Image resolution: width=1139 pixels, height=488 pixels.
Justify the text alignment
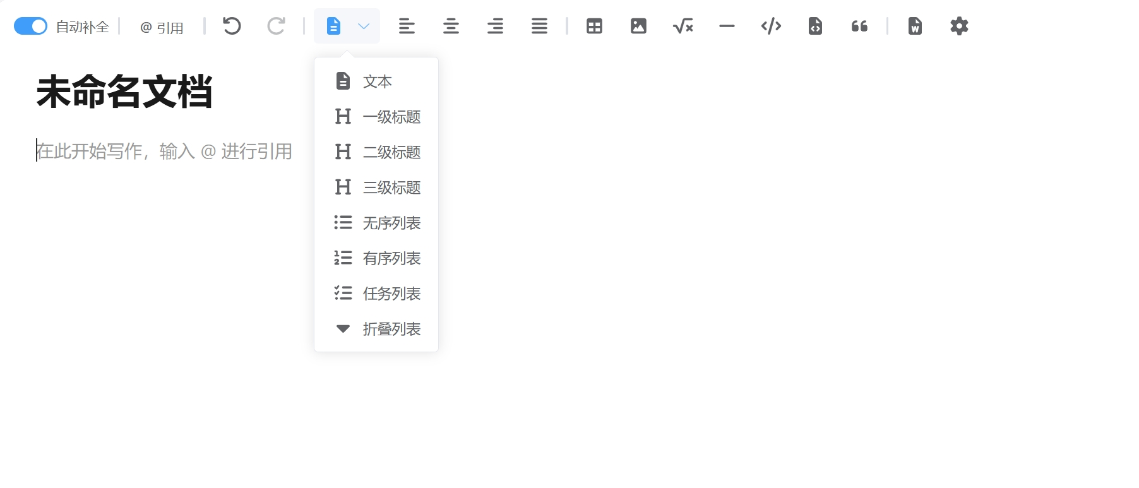point(539,26)
